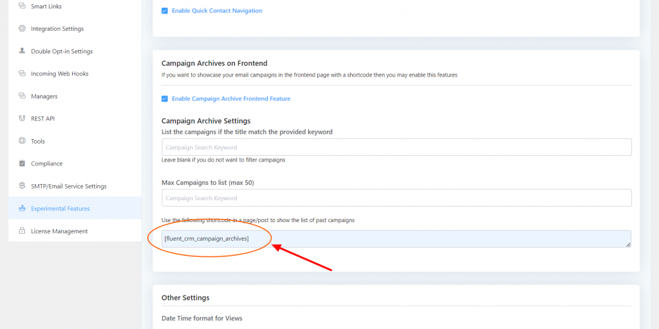Grab the shortcode textarea resize handle
Viewport: 659px width, 329px height.
[x=628, y=244]
